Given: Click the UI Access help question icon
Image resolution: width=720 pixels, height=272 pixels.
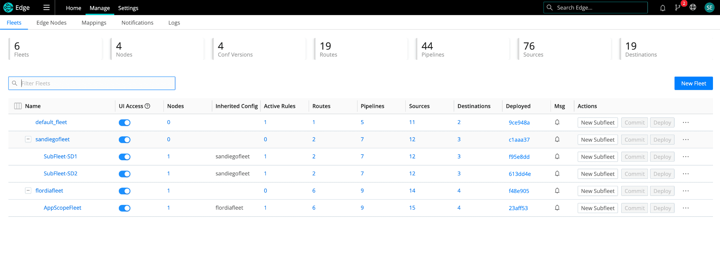Looking at the screenshot, I should coord(148,106).
